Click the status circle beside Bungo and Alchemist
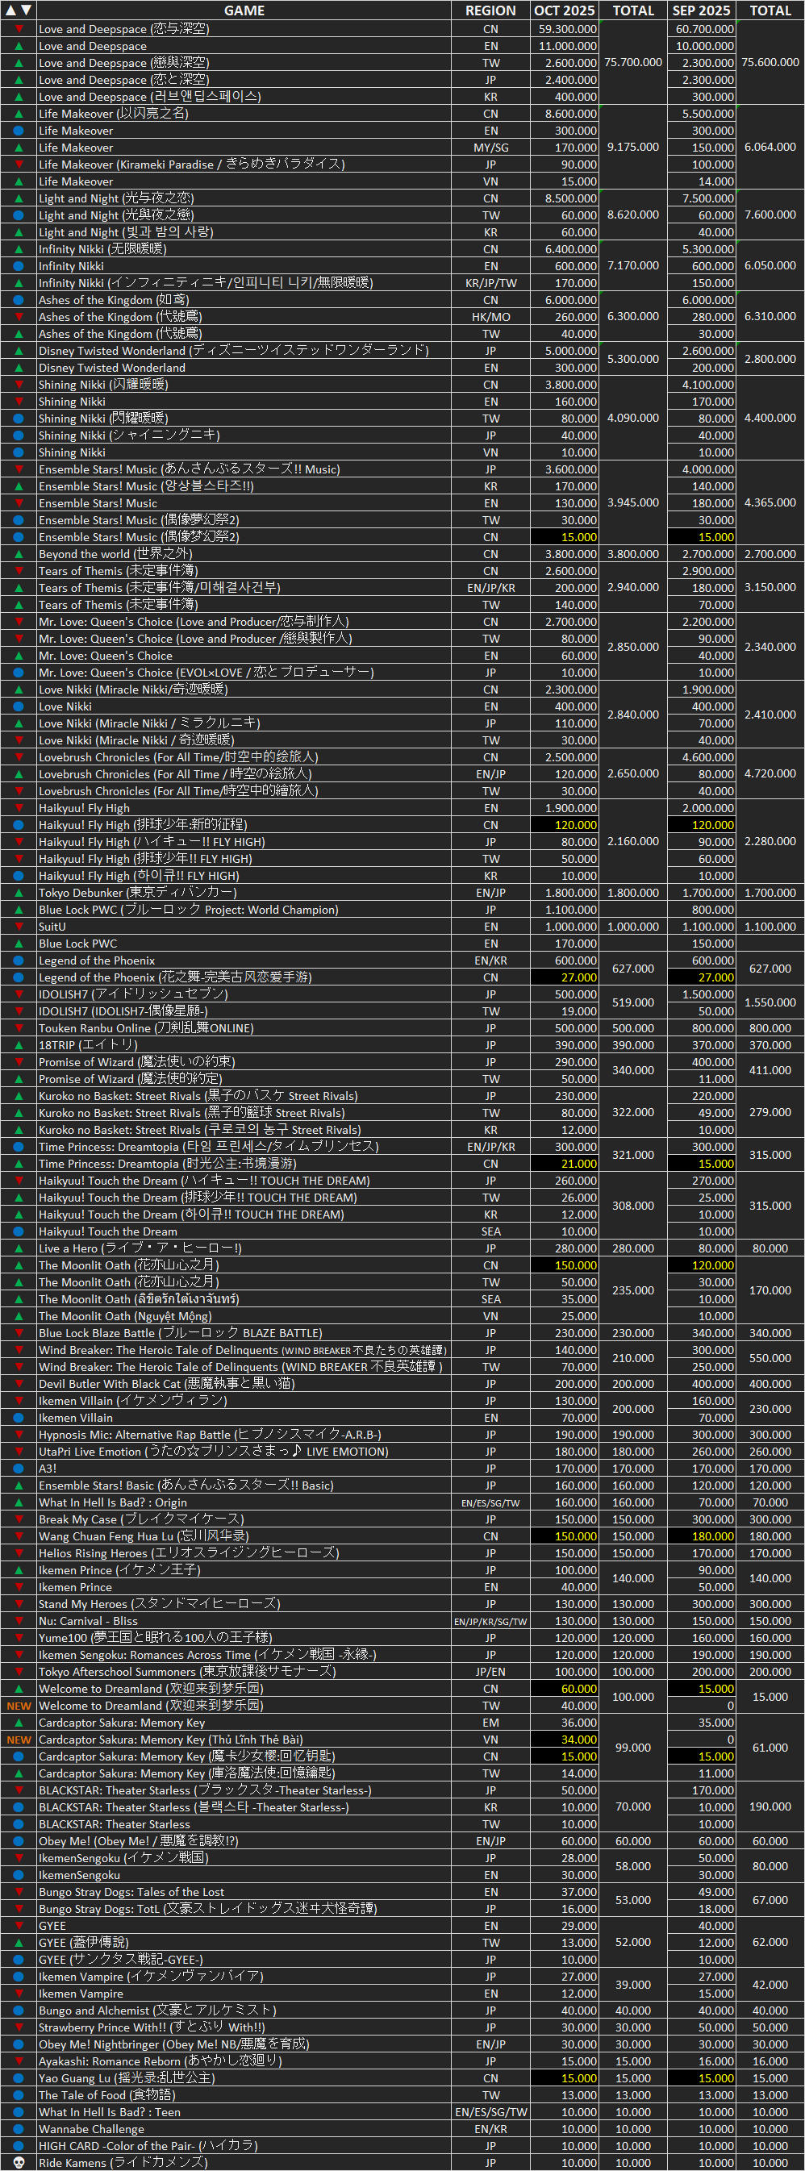This screenshot has width=805, height=2171. click(19, 2010)
